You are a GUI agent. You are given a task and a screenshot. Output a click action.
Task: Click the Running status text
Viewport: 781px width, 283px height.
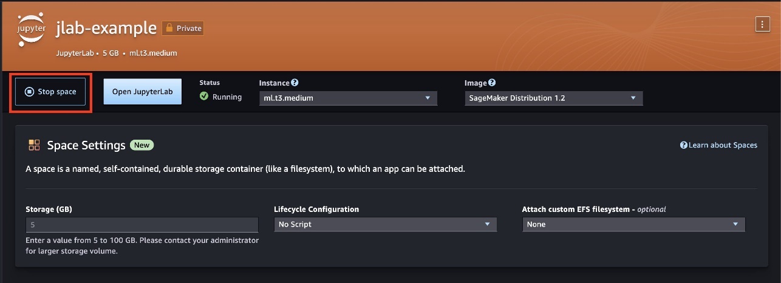point(227,97)
